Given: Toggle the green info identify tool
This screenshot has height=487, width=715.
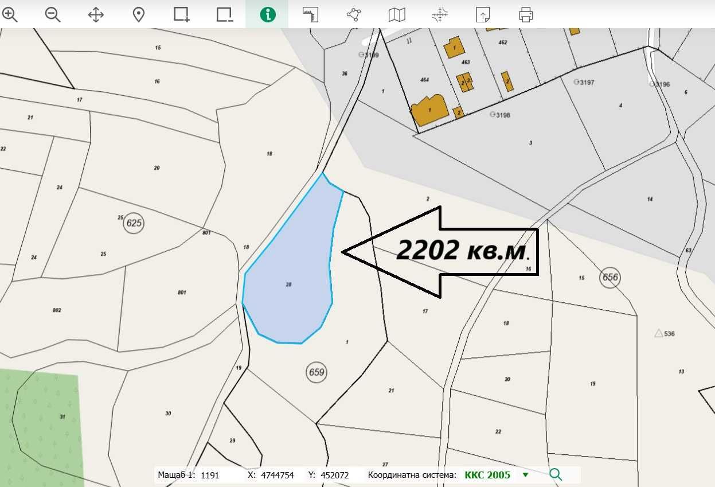Looking at the screenshot, I should (x=267, y=14).
